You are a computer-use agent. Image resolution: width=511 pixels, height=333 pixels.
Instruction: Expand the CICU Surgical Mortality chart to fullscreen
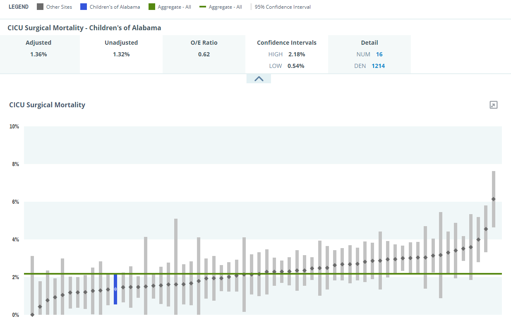coord(493,105)
